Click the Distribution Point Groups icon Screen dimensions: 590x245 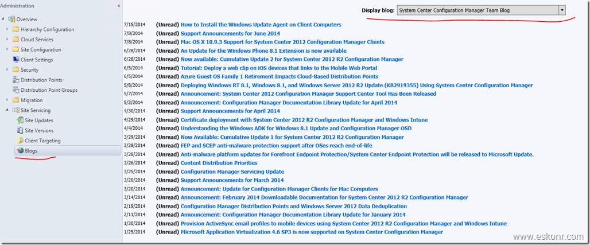click(16, 90)
